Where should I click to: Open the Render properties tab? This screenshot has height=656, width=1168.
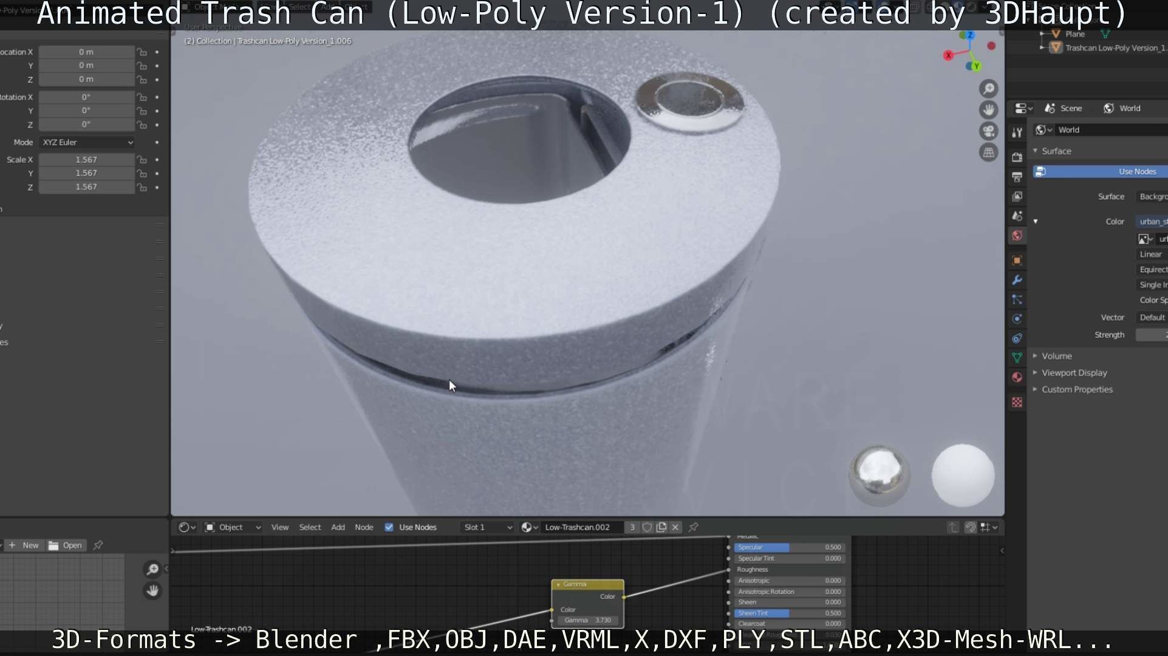coord(1017,157)
